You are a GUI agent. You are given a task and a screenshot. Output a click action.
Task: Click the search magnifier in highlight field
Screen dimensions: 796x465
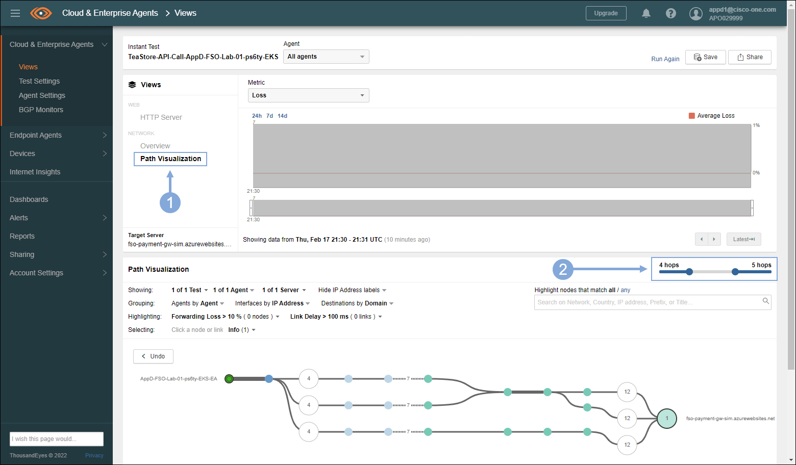pyautogui.click(x=765, y=301)
